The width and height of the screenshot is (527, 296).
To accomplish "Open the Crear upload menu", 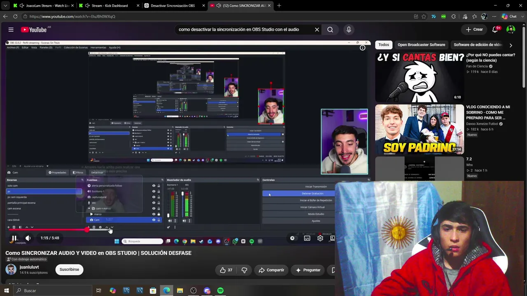I will [474, 30].
